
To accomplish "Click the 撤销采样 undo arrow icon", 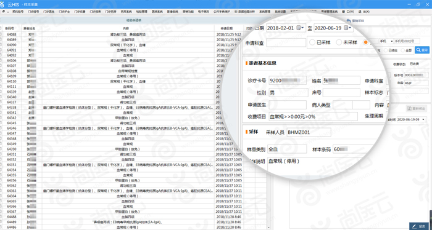I will [x=349, y=21].
